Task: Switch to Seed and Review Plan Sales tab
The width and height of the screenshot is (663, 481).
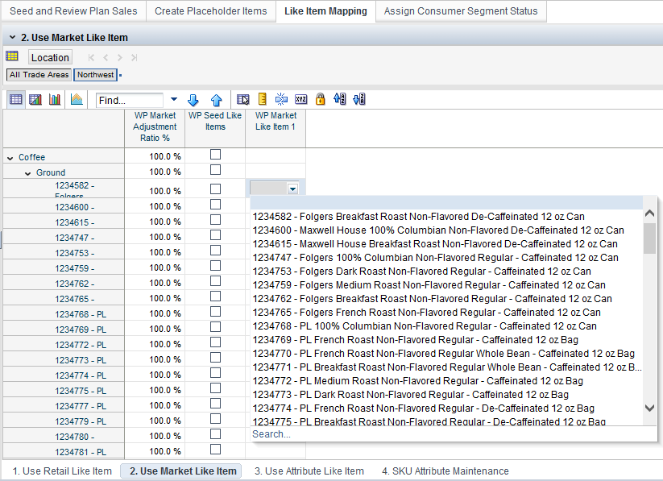Action: (x=73, y=11)
